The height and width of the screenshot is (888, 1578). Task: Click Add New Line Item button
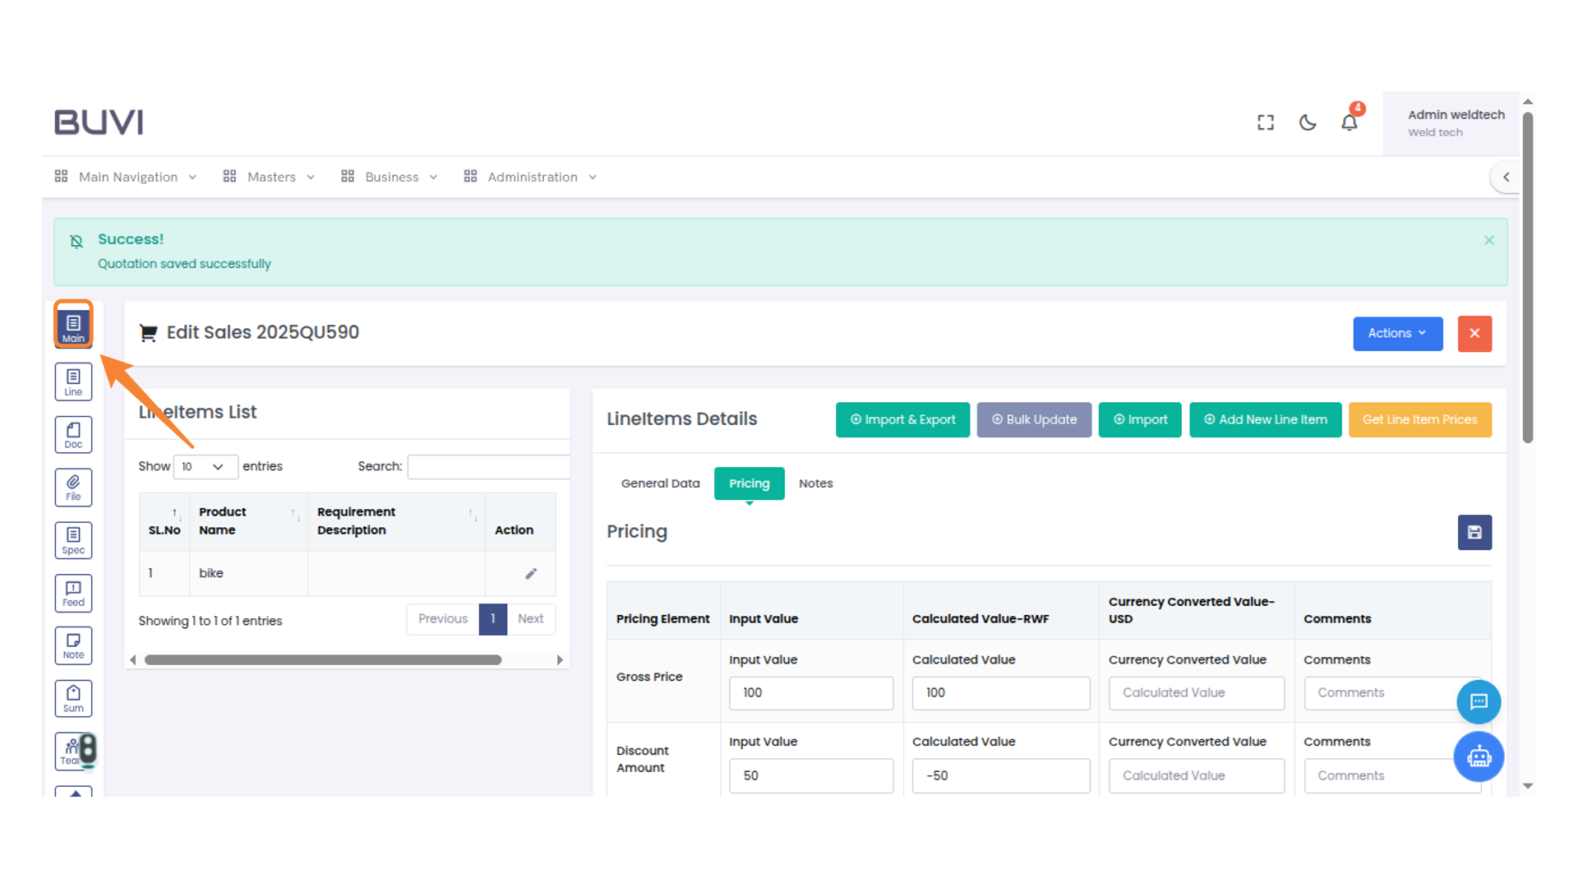(1265, 420)
